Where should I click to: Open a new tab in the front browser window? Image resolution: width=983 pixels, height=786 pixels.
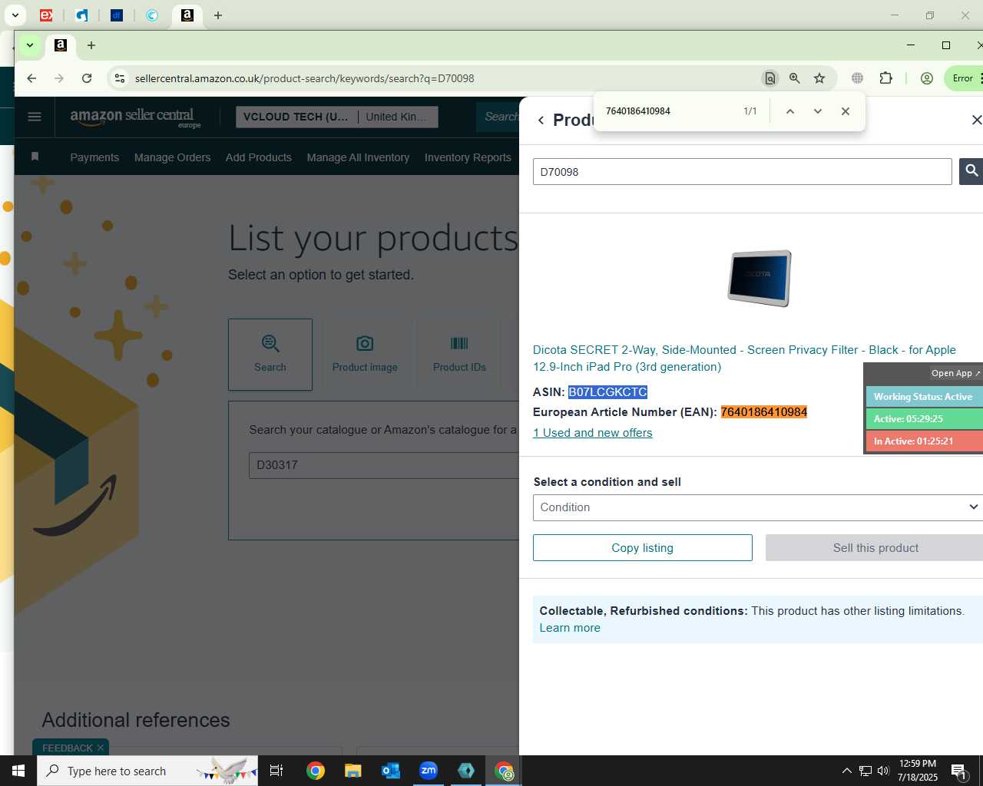pyautogui.click(x=91, y=45)
